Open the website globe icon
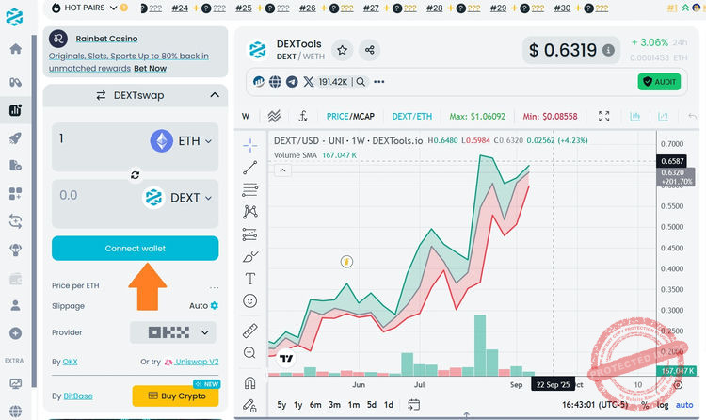Image resolution: width=706 pixels, height=420 pixels. [275, 82]
